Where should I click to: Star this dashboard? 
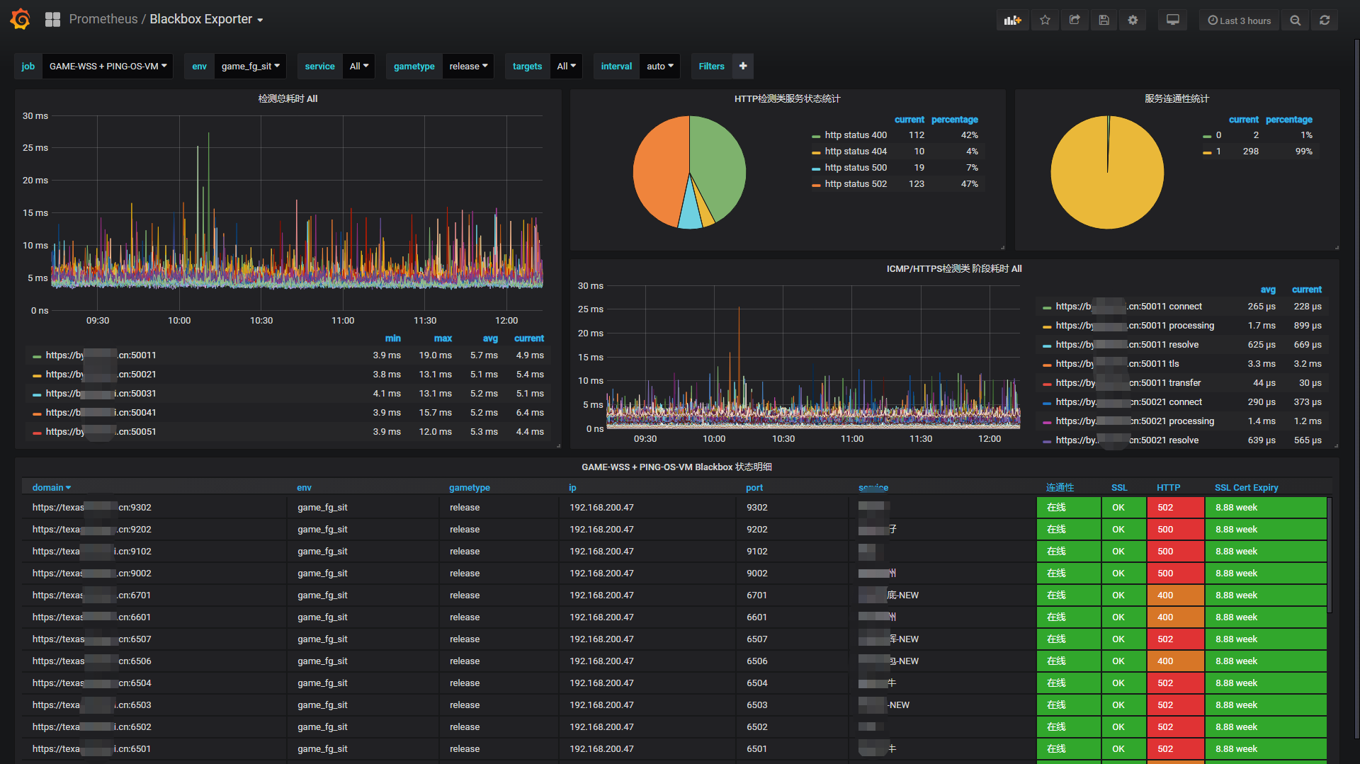pyautogui.click(x=1045, y=21)
